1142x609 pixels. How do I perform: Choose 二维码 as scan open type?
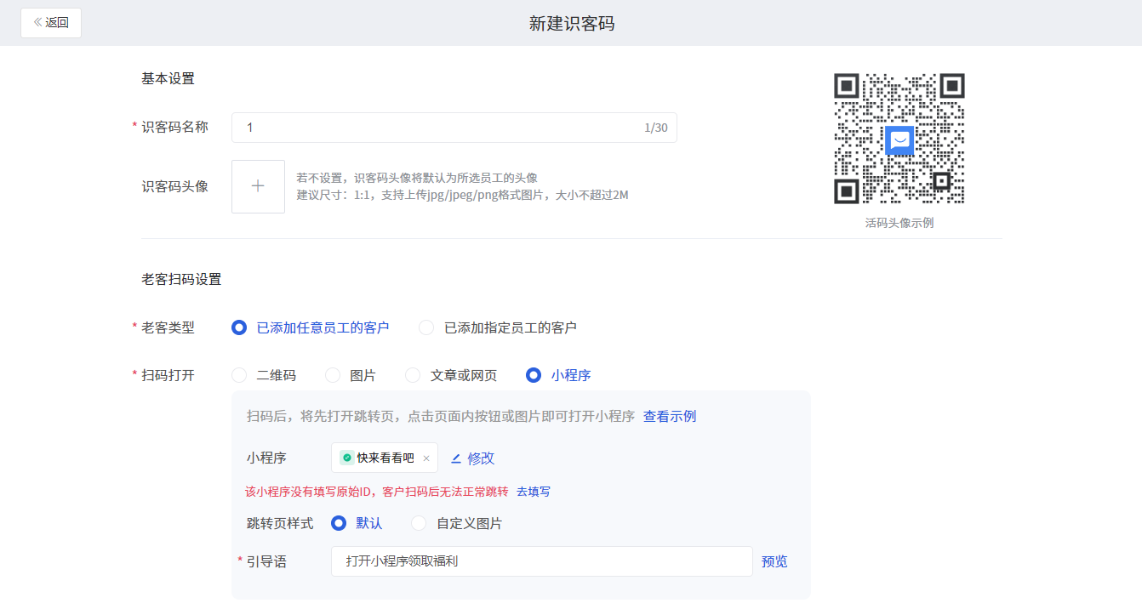click(264, 375)
